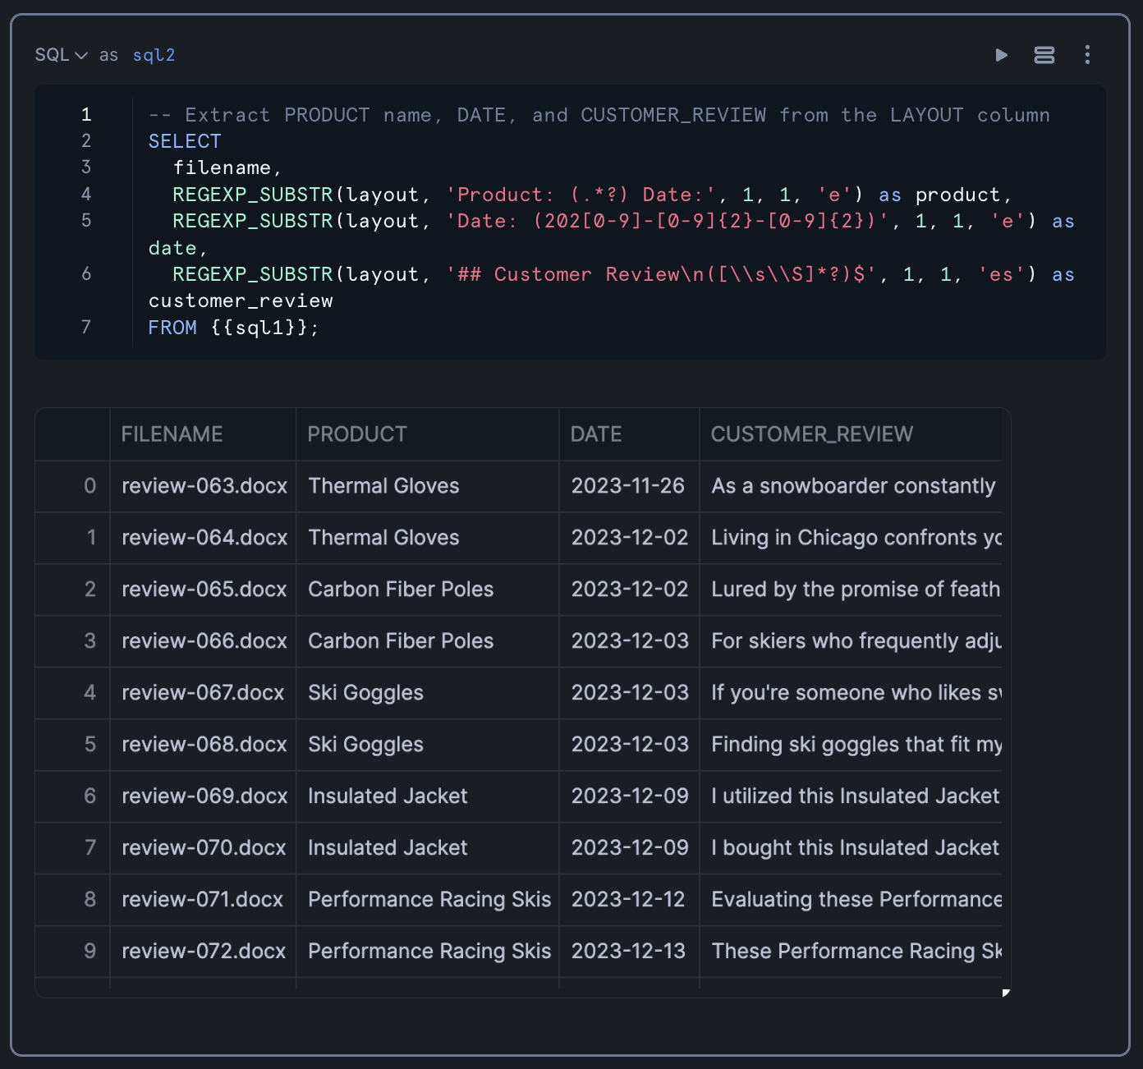Click the stacked rows layout icon
The width and height of the screenshot is (1143, 1069).
coord(1044,55)
